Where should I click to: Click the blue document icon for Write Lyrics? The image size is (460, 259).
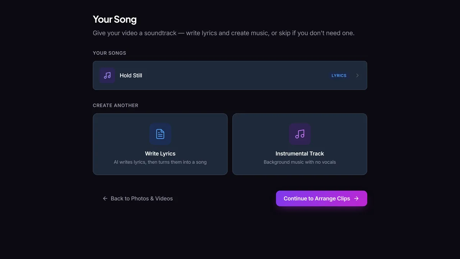click(x=160, y=134)
